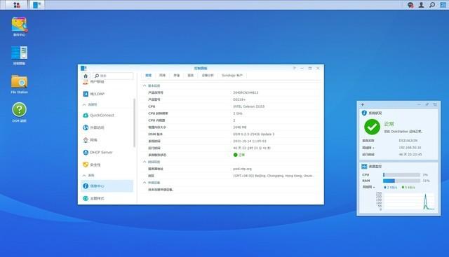Collapse the Connectivity section in sidebar
Screen dimensions: 449x257
tap(84, 104)
